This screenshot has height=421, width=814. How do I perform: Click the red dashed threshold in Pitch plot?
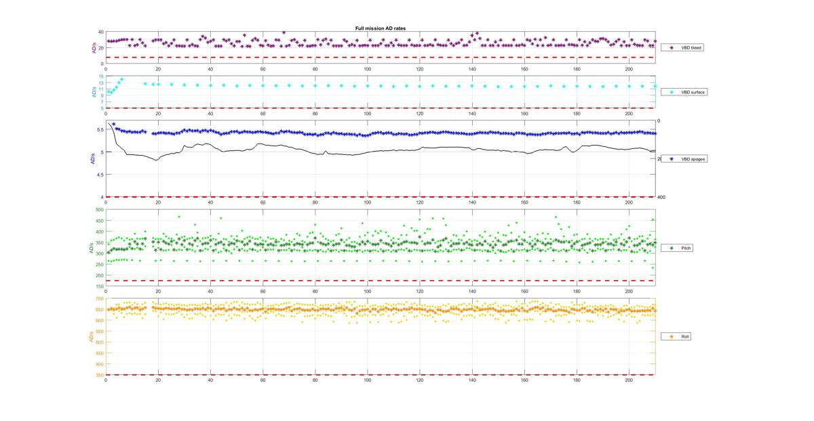[381, 281]
